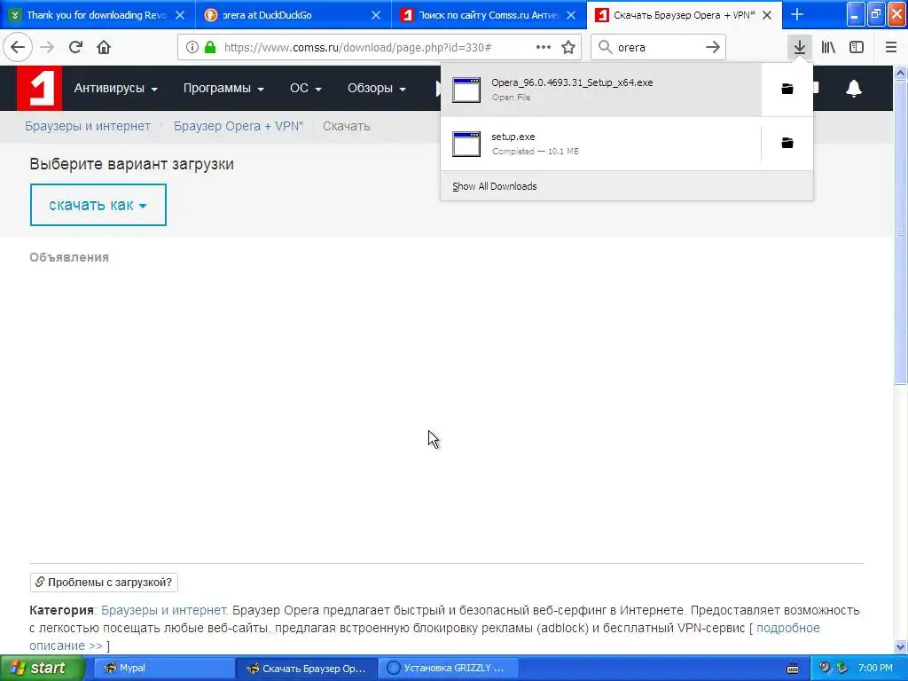Open Браузеры и интернет category link
The height and width of the screenshot is (681, 908).
tap(163, 610)
